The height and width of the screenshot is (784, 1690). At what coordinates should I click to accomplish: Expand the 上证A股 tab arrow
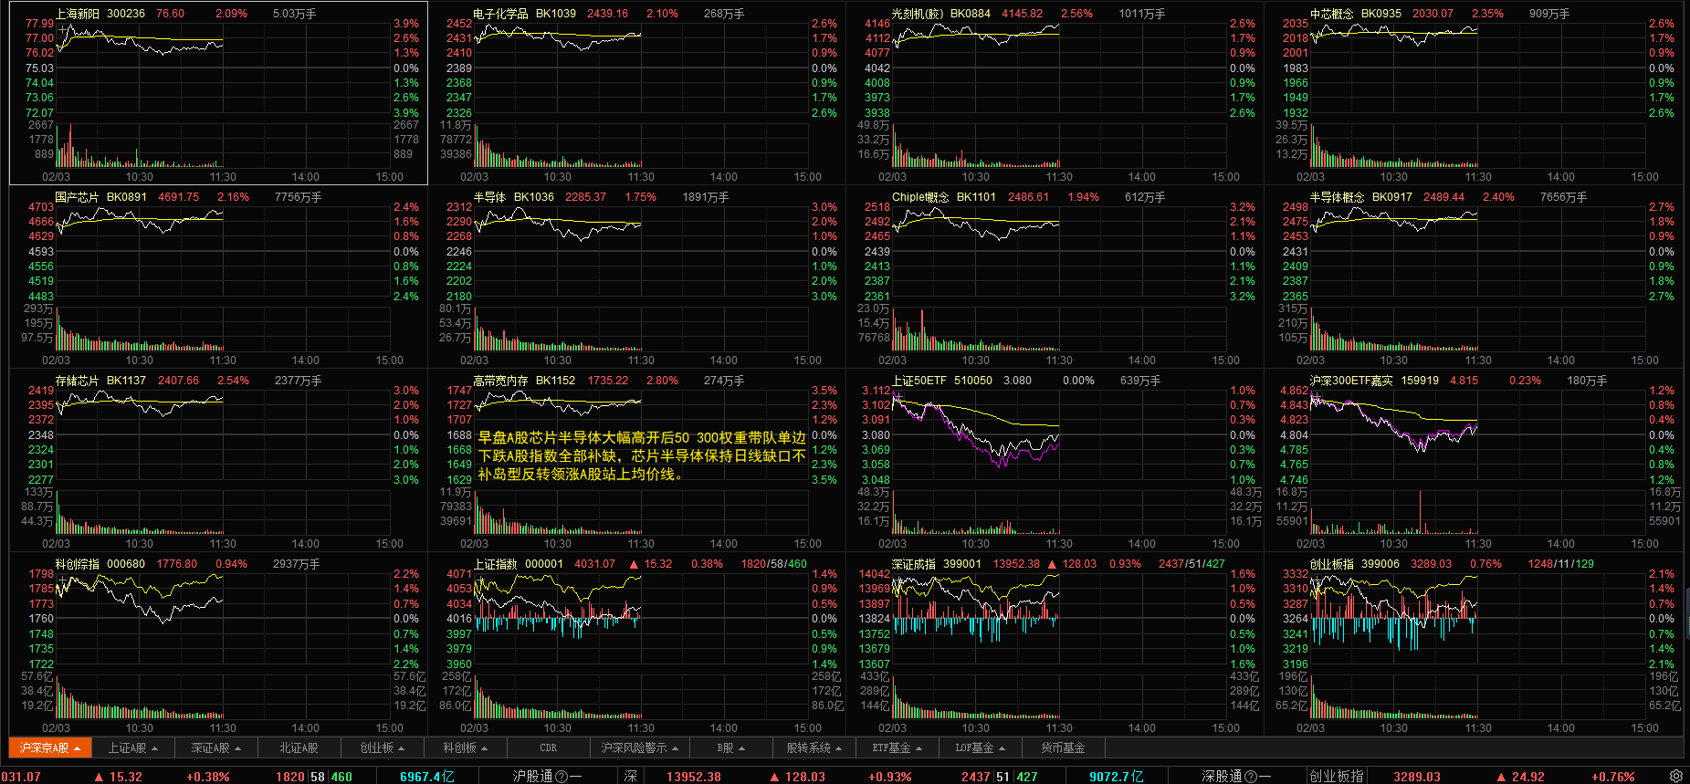pyautogui.click(x=155, y=749)
